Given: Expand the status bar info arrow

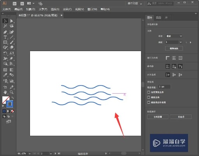Looking at the screenshot, I should point(106,154).
